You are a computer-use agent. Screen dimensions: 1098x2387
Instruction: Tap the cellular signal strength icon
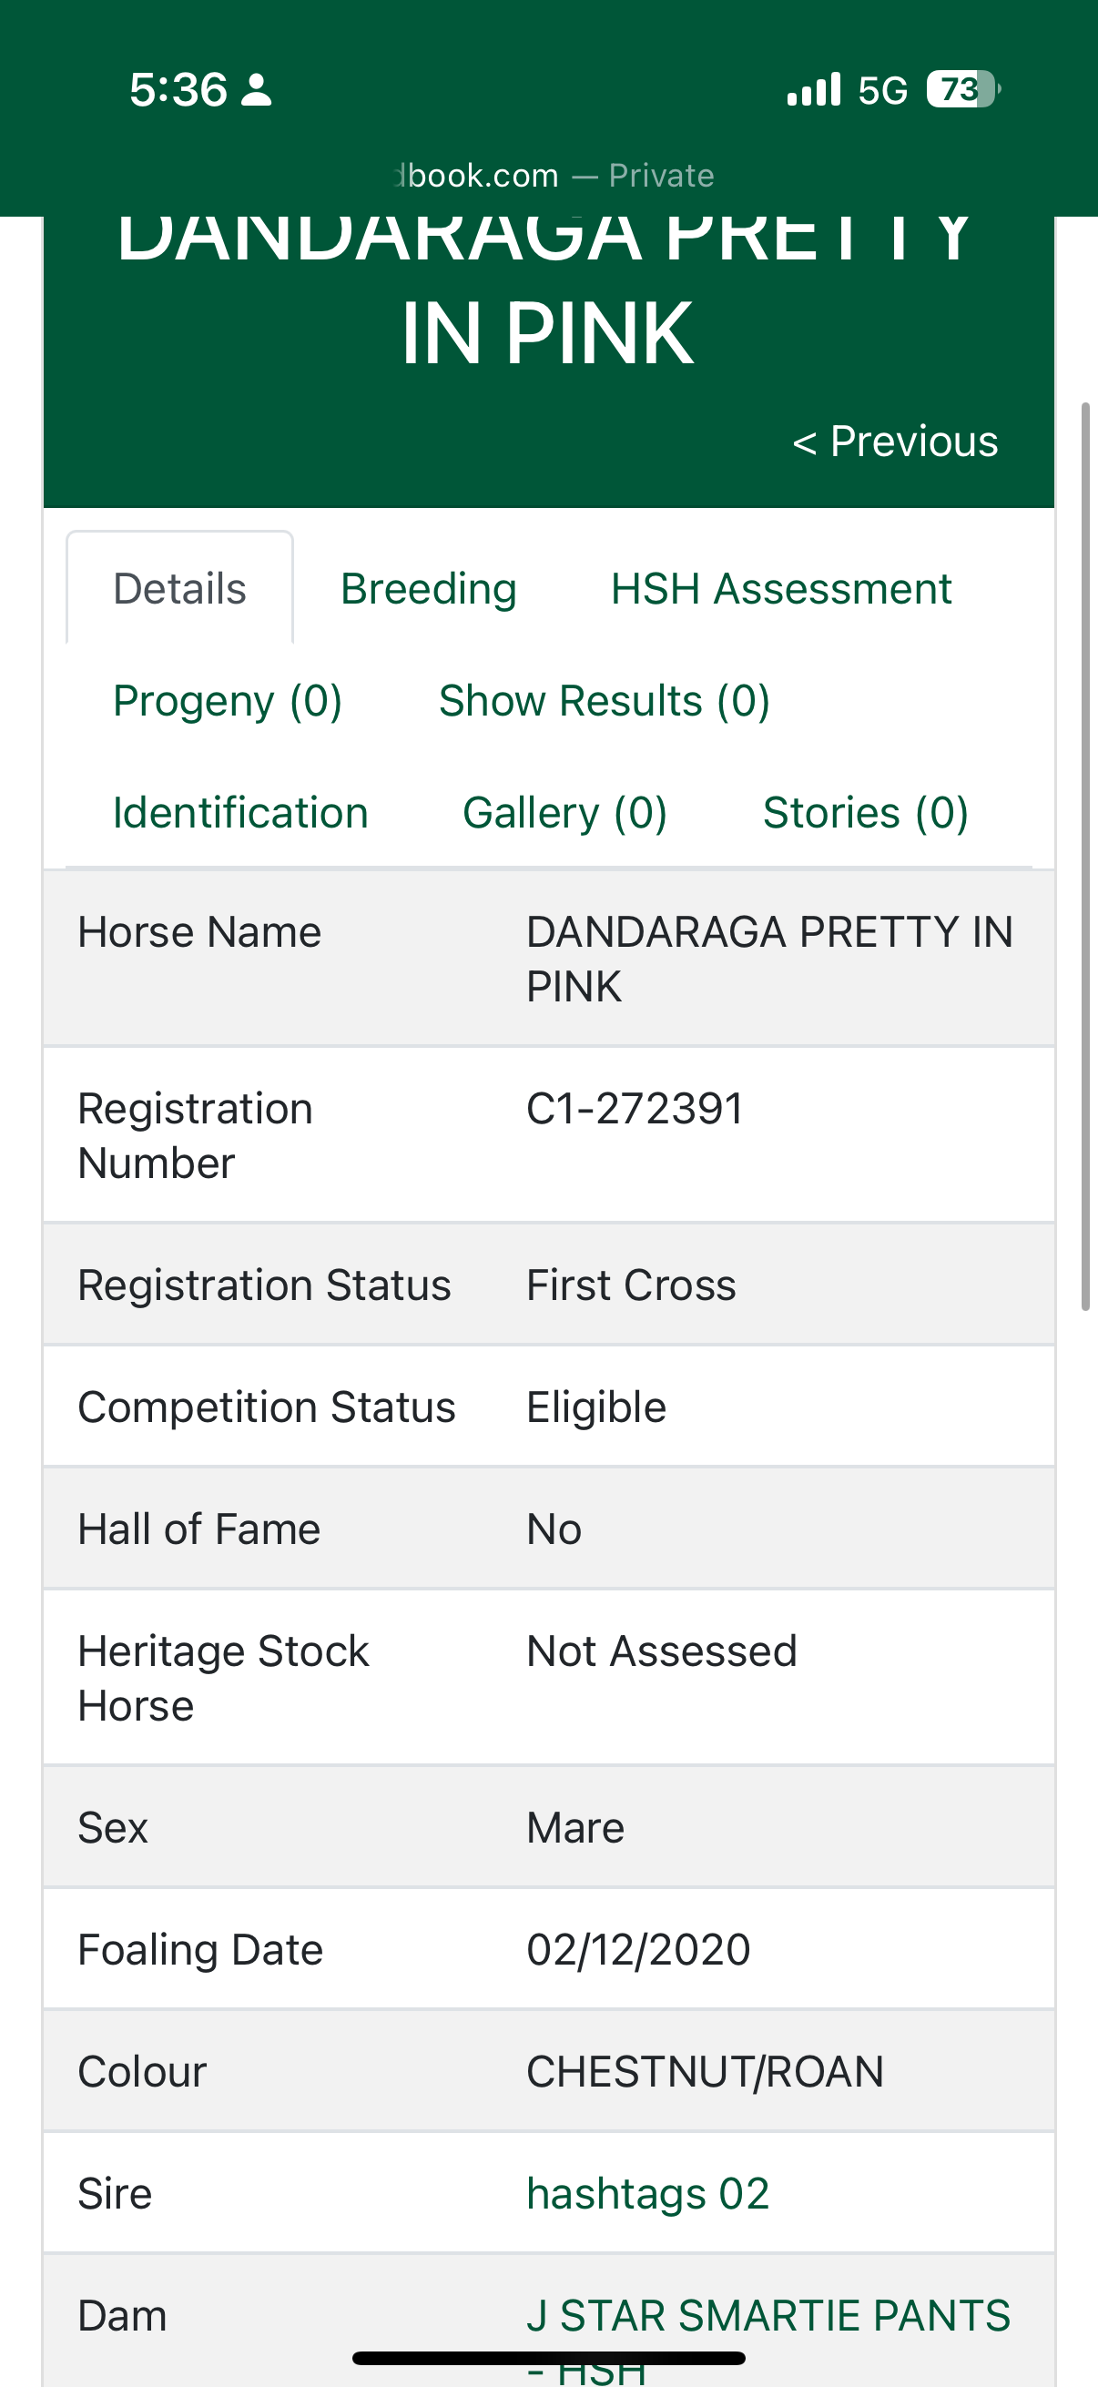click(x=814, y=90)
